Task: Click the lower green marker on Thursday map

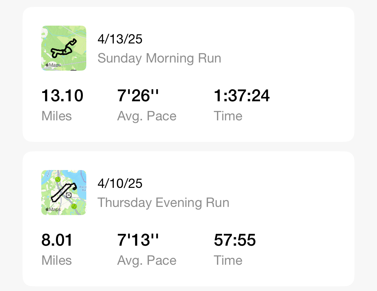Action: pyautogui.click(x=74, y=206)
